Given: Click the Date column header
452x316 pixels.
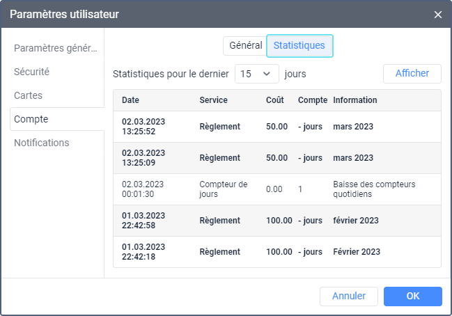Looking at the screenshot, I should coord(131,100).
